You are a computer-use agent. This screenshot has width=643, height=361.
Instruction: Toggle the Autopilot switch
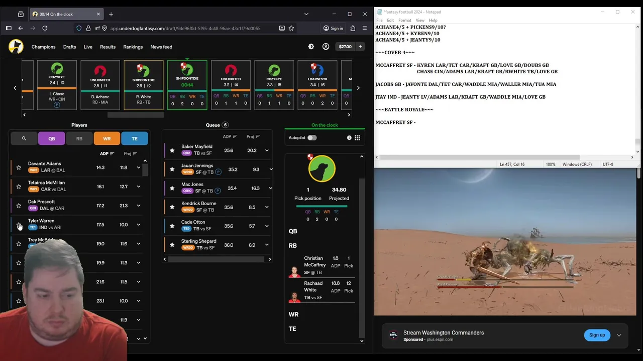click(x=312, y=137)
